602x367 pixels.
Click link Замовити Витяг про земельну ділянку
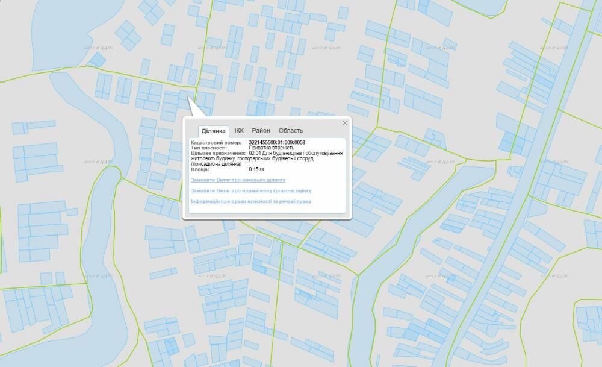click(x=238, y=180)
